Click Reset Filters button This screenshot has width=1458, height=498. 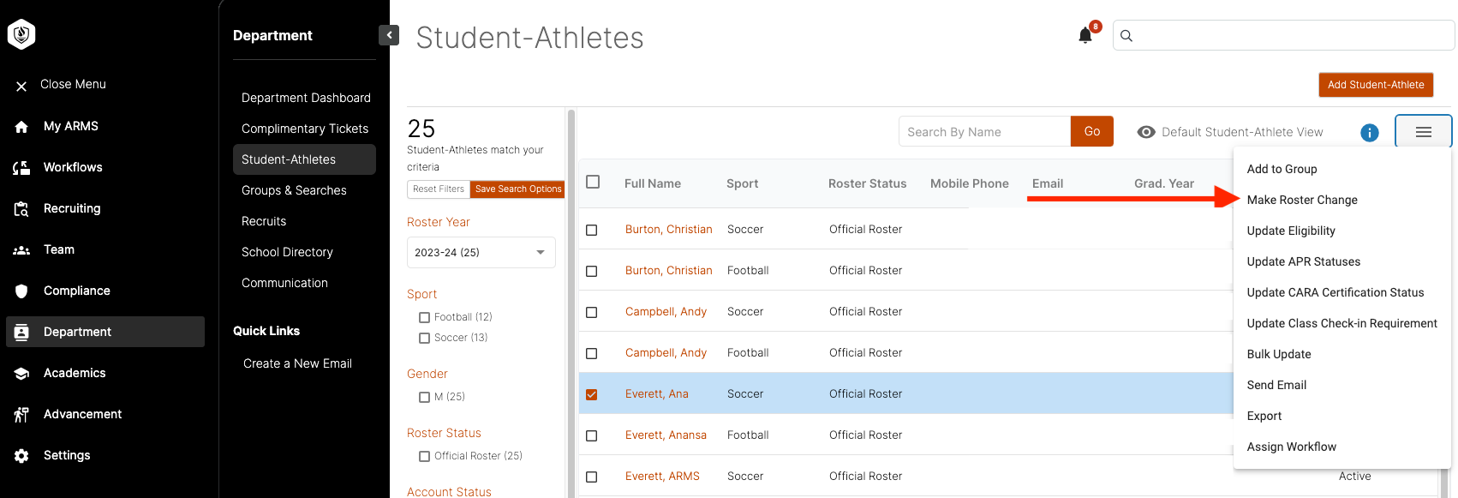pyautogui.click(x=438, y=189)
